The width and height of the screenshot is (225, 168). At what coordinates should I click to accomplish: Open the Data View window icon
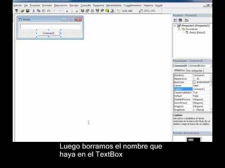[107, 11]
